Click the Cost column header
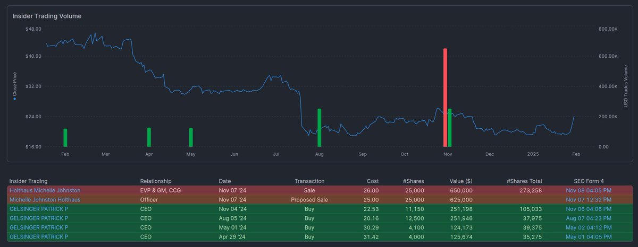The height and width of the screenshot is (247, 638). tap(373, 181)
